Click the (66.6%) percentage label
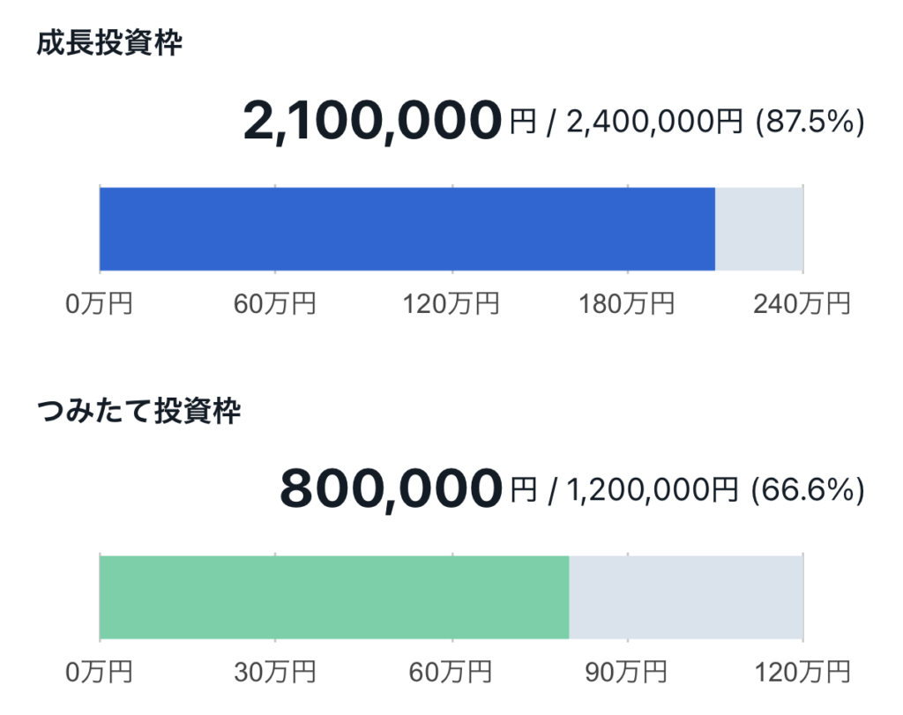903x715 pixels. click(x=808, y=490)
